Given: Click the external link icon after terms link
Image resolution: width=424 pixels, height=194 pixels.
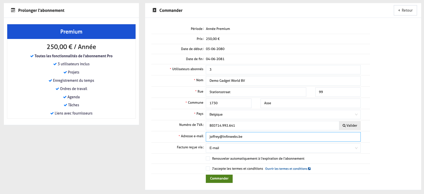Looking at the screenshot, I should point(309,169).
